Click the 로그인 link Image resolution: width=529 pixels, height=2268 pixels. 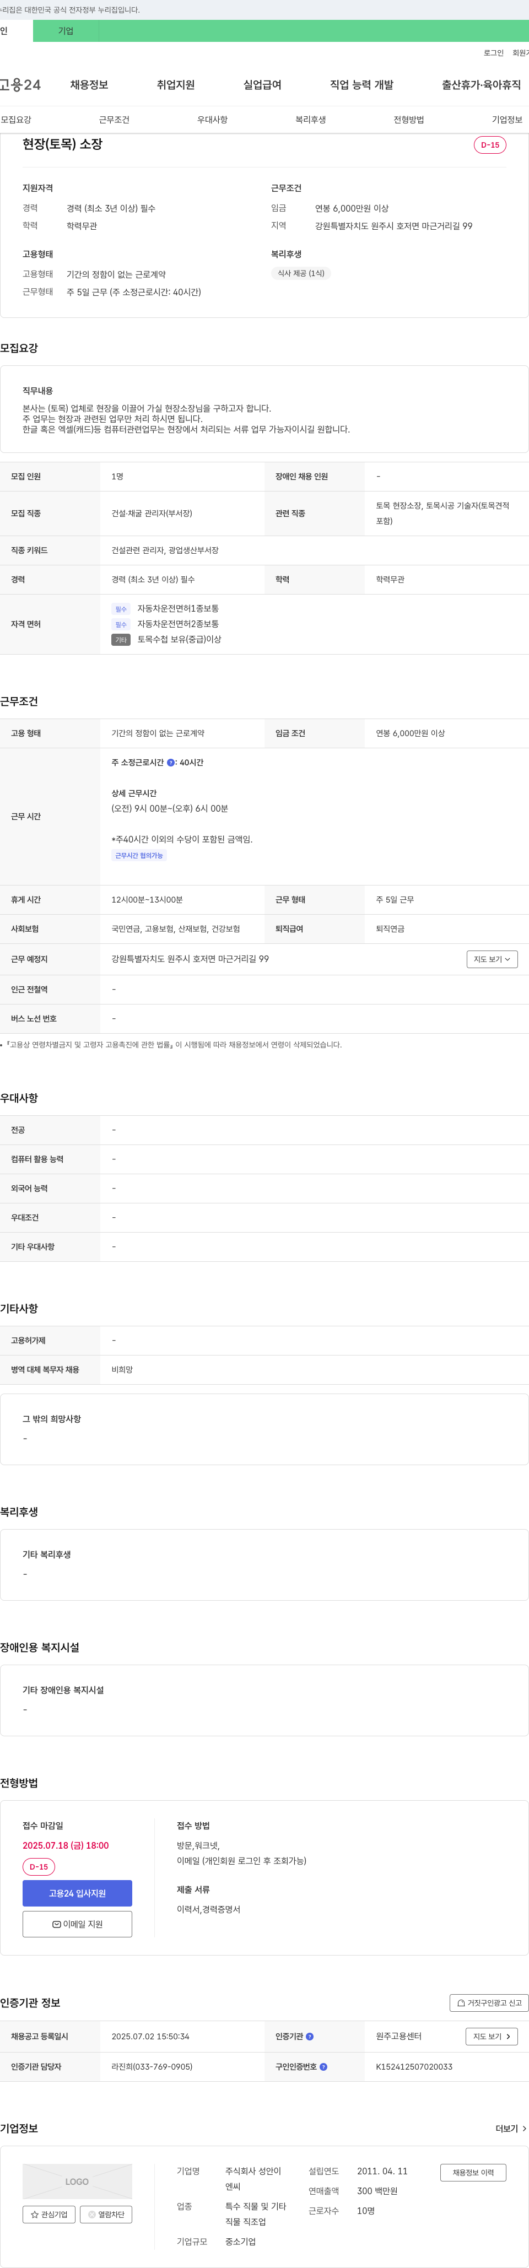pos(493,53)
